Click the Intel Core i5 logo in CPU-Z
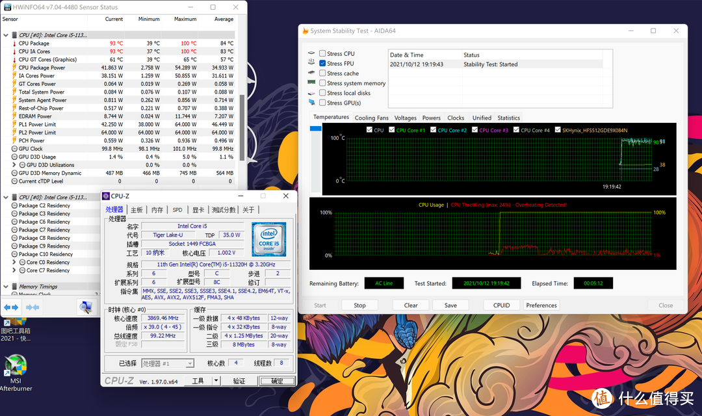 [x=268, y=239]
